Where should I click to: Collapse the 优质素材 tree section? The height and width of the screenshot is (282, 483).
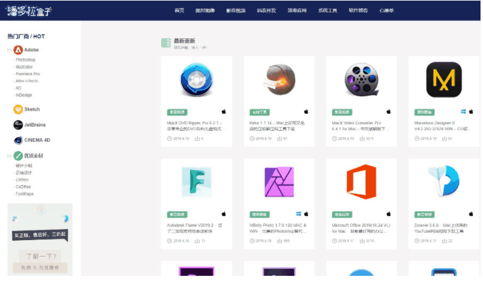click(x=9, y=156)
